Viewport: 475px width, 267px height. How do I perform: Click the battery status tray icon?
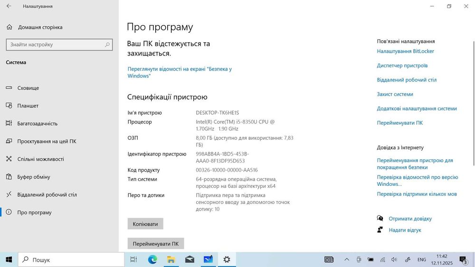pos(370,259)
